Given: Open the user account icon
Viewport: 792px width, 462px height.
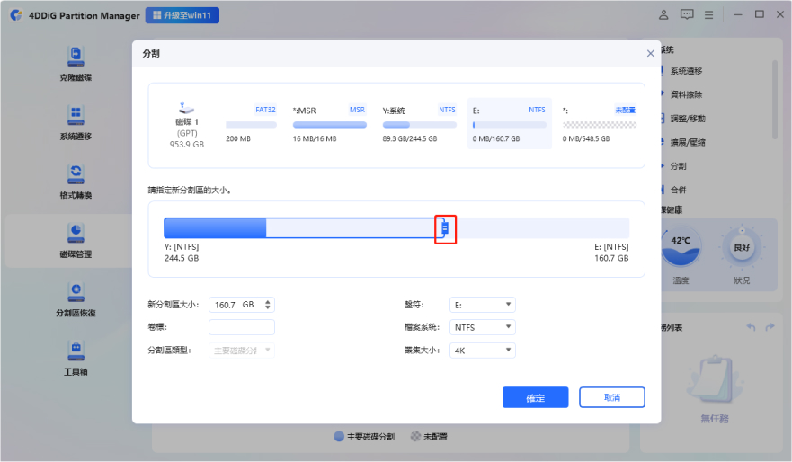Looking at the screenshot, I should [663, 15].
